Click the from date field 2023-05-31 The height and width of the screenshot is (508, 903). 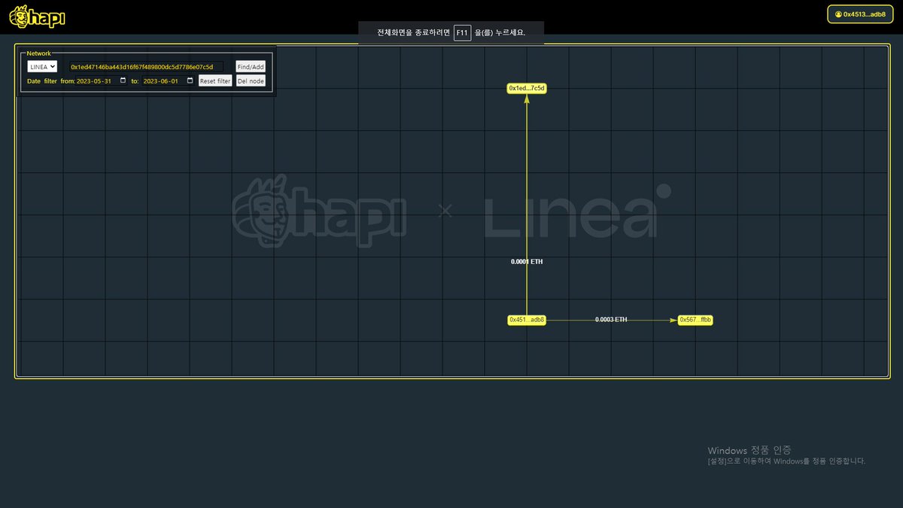point(102,81)
